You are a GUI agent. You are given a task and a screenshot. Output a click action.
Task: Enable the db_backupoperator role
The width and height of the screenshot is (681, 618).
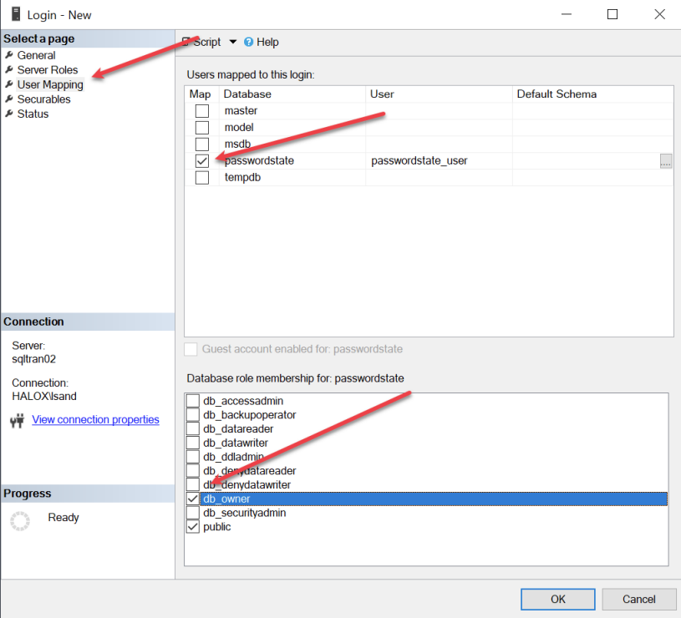[193, 415]
